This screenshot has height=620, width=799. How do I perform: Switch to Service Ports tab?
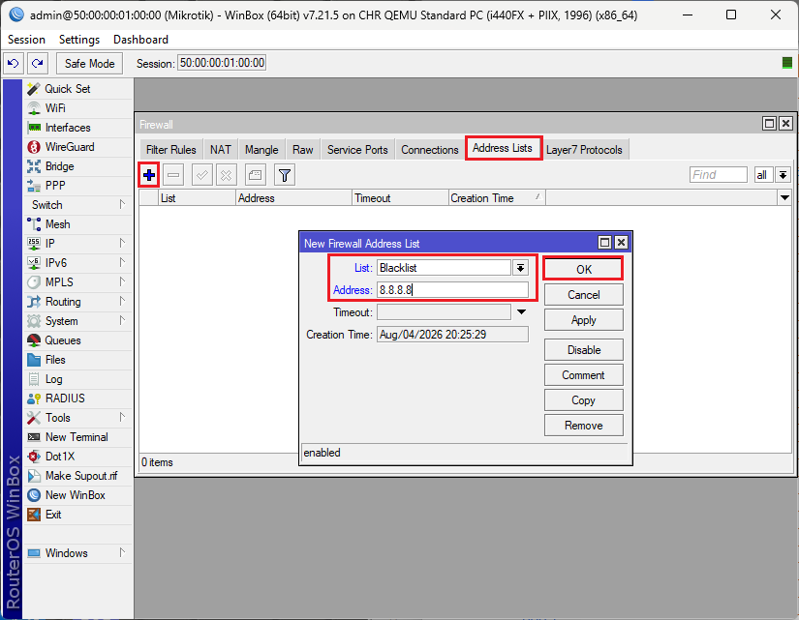pyautogui.click(x=357, y=150)
